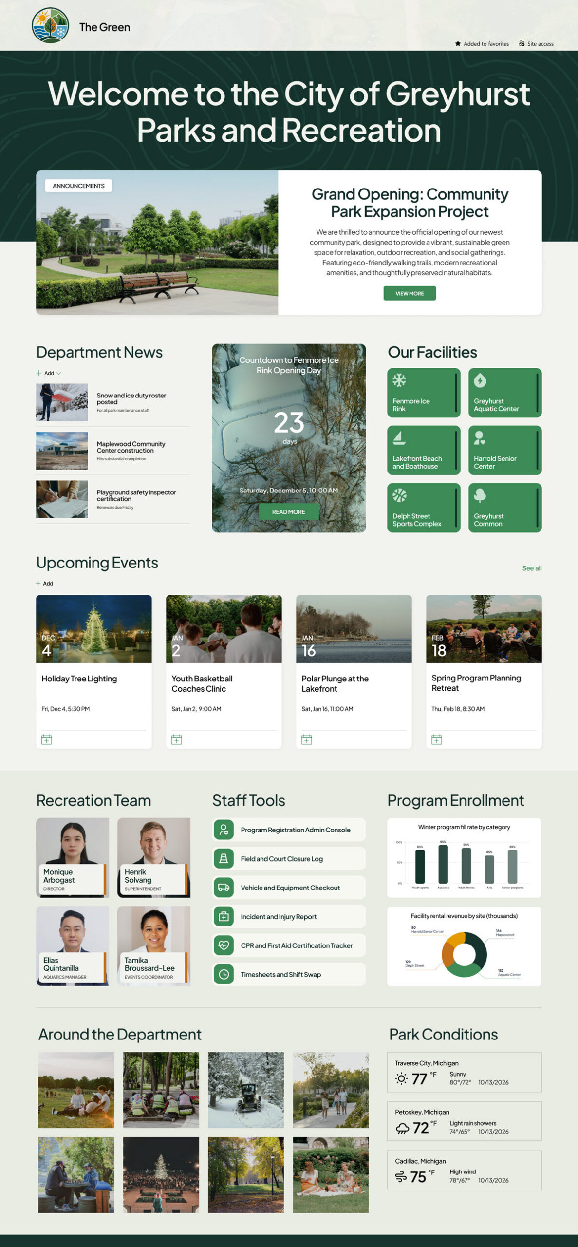Image resolution: width=578 pixels, height=1247 pixels.
Task: Open Grand Opening Community Park Expansion headline
Action: [x=410, y=203]
